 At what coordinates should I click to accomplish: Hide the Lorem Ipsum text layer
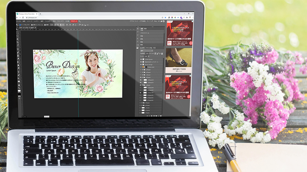[141, 59]
